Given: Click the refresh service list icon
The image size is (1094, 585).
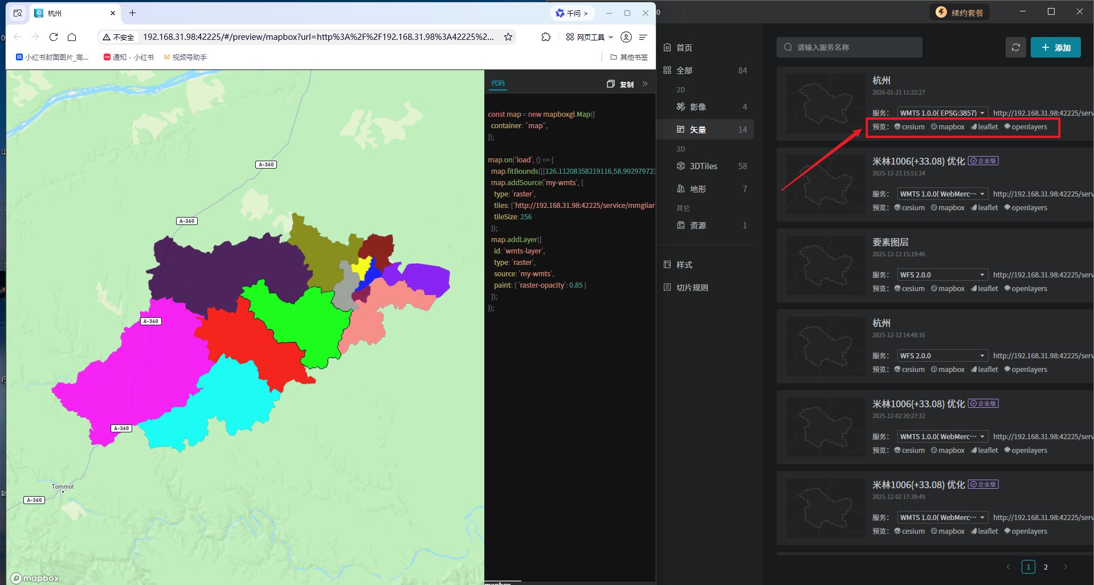Looking at the screenshot, I should [1015, 47].
